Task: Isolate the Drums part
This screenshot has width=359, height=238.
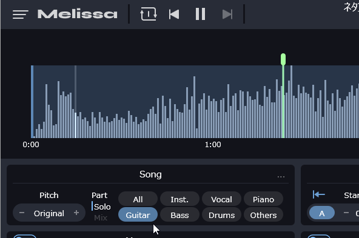Action: coord(221,215)
